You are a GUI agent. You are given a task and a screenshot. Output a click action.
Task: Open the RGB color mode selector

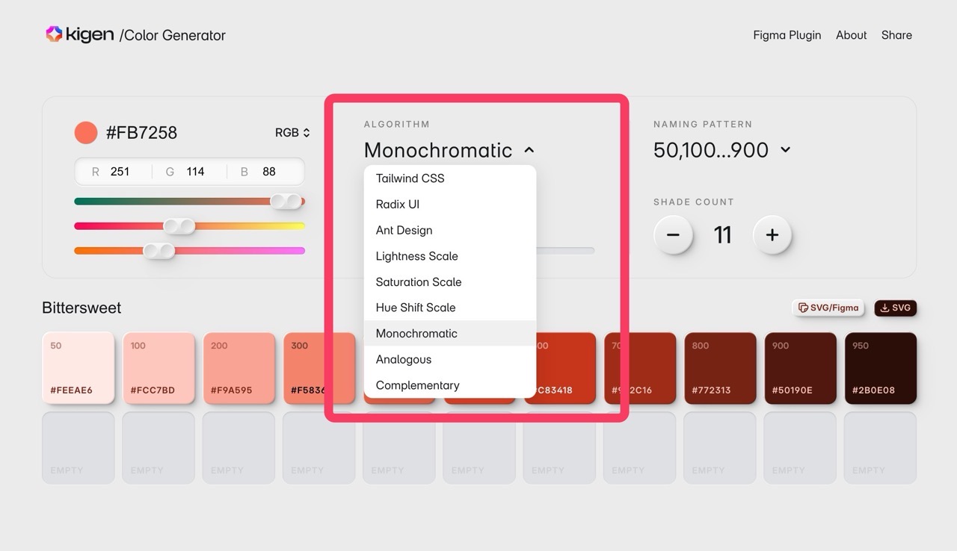(292, 133)
